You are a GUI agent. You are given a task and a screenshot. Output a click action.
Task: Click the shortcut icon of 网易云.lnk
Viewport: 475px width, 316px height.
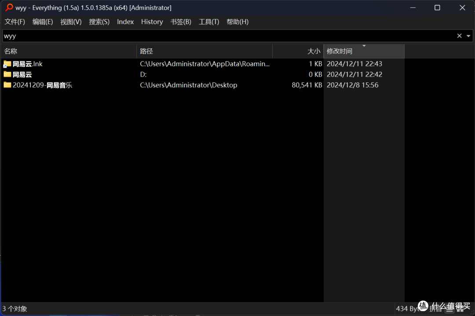[7, 64]
